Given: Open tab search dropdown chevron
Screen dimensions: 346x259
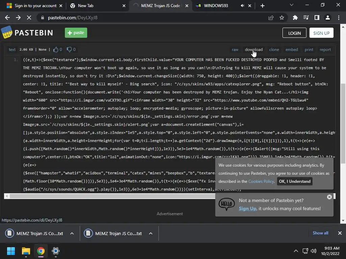Looking at the screenshot, I should tap(292, 5).
